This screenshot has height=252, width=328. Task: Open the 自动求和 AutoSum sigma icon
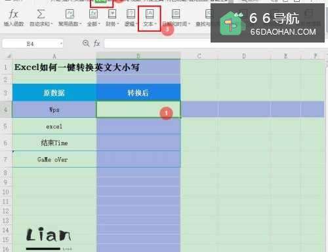[41, 14]
